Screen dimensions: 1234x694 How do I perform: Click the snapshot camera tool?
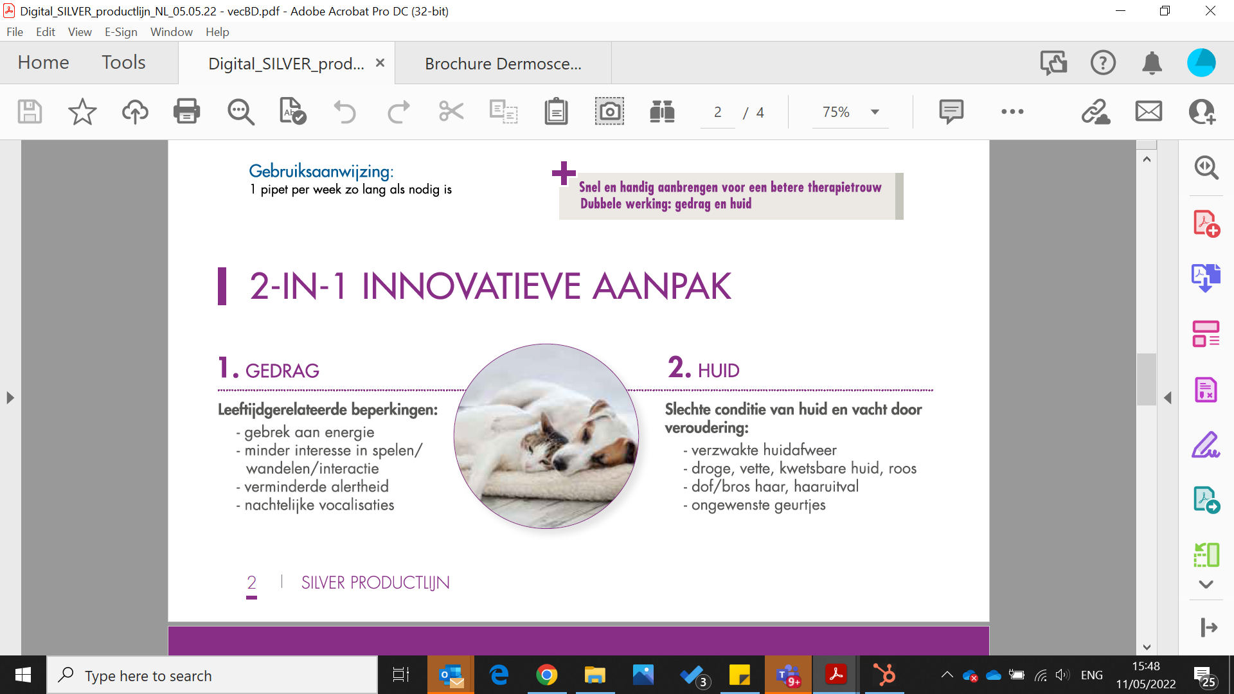click(609, 112)
